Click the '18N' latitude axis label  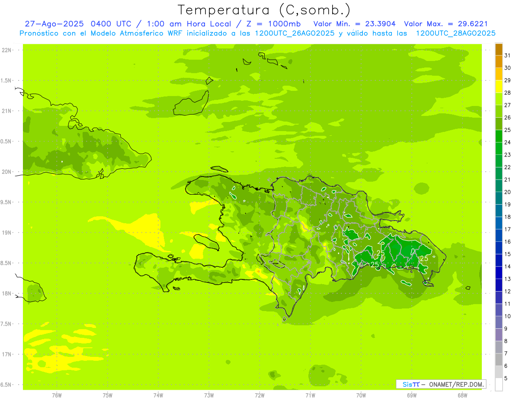point(6,293)
